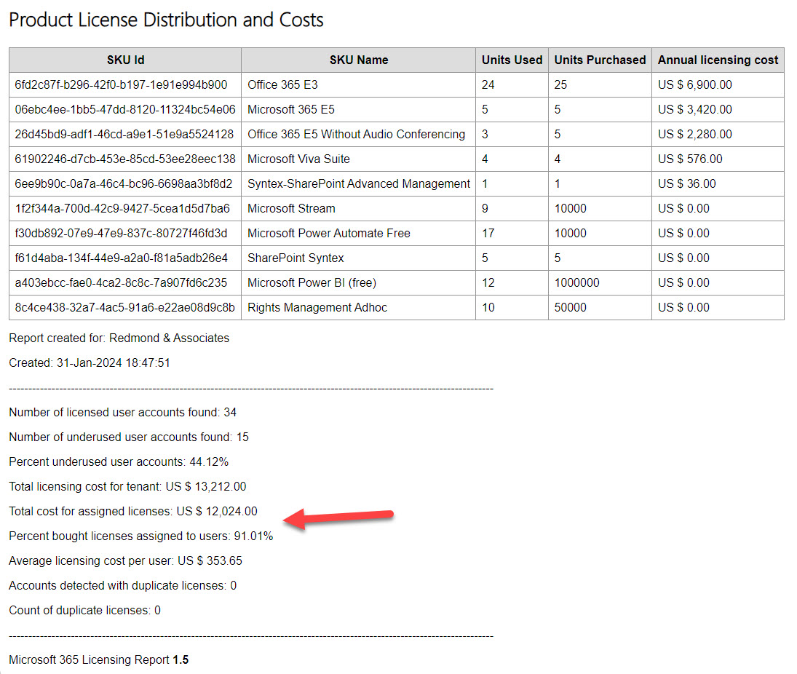Select the Product License Distribution and Costs heading
The width and height of the screenshot is (797, 674).
(x=166, y=20)
